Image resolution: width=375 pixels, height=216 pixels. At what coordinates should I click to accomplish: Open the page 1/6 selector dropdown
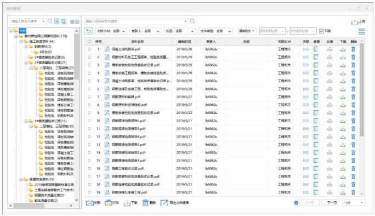click(354, 203)
